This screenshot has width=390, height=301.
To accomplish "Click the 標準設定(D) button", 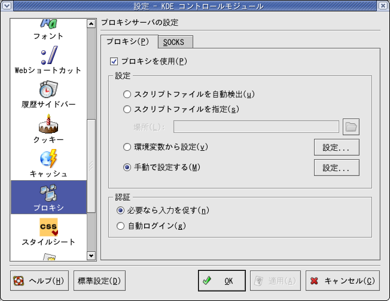I will point(99,281).
